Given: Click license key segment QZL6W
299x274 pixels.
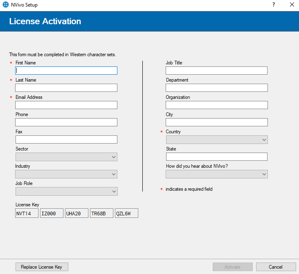Looking at the screenshot, I should coord(127,213).
